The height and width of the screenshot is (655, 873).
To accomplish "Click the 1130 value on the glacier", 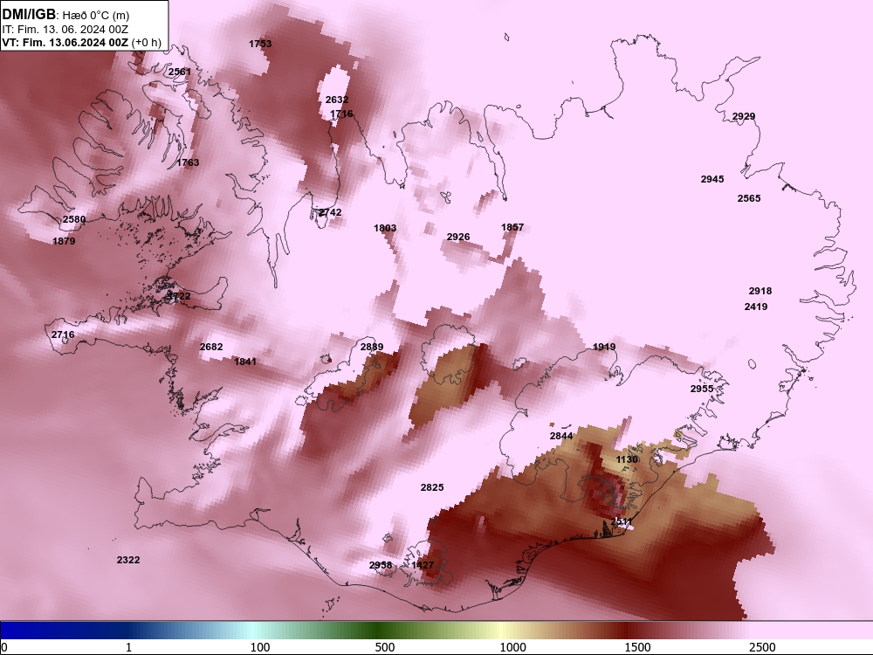I will tap(626, 459).
